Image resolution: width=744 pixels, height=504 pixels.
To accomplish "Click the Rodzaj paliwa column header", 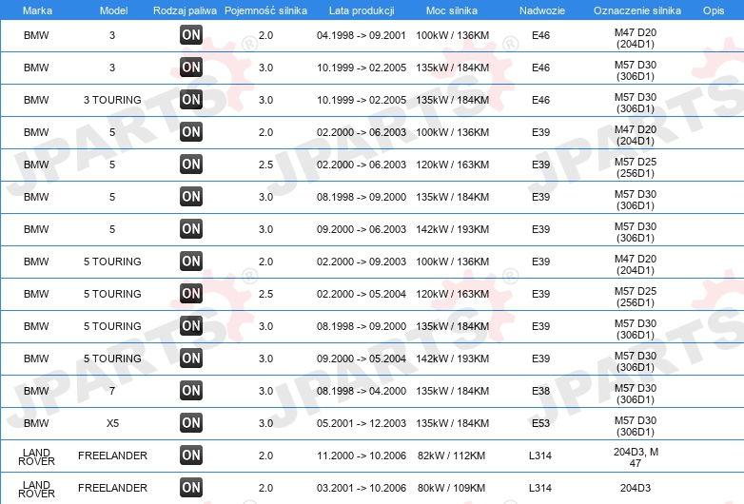I will coord(186,10).
